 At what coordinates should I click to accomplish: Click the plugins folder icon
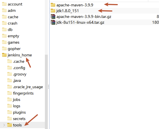click(10, 112)
